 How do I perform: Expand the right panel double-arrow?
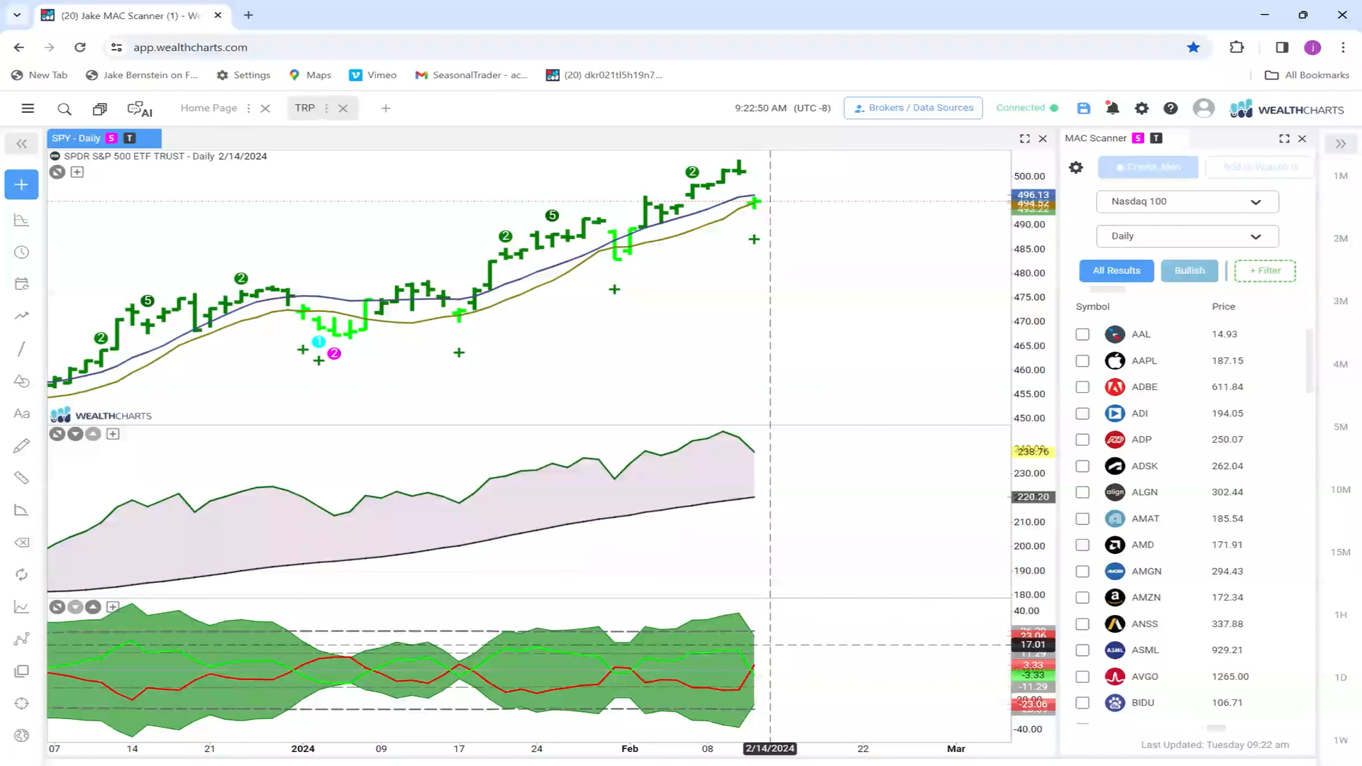[x=1340, y=144]
